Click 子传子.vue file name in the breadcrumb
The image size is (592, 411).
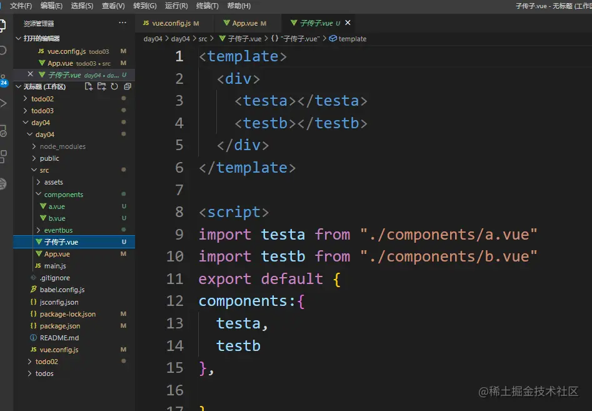click(244, 39)
